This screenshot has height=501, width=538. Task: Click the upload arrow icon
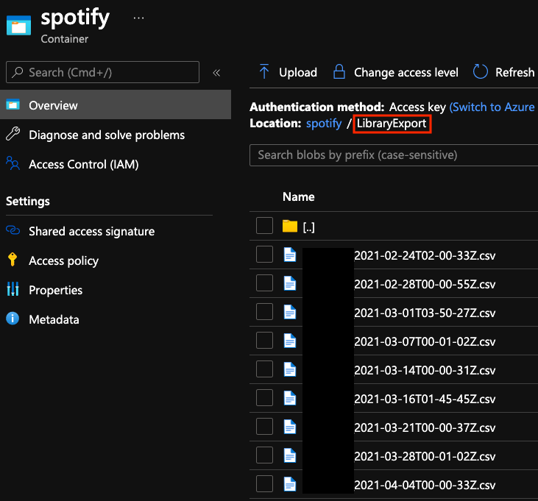[264, 71]
